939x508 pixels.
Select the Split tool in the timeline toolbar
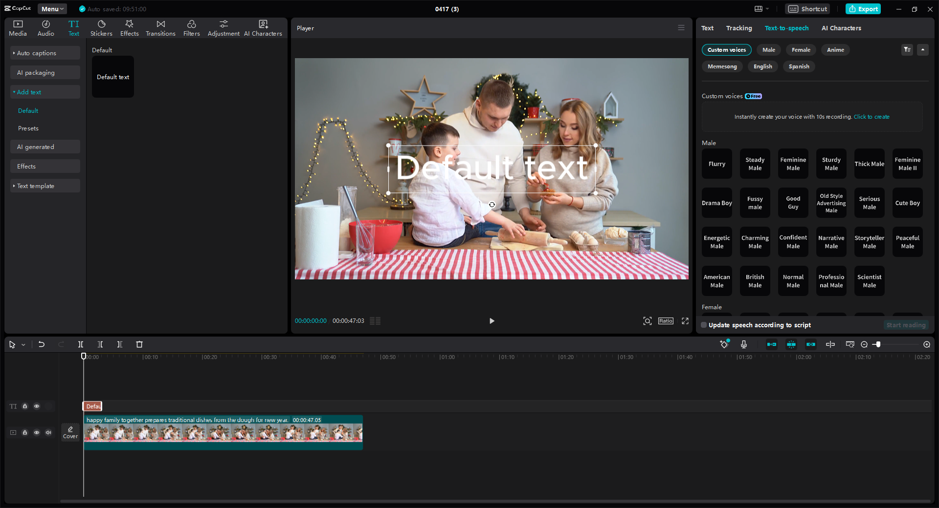(81, 344)
